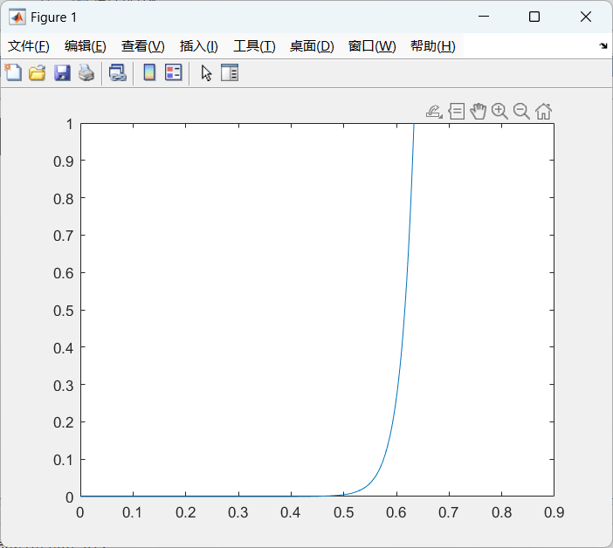
Task: Restore the view with the home icon
Action: pyautogui.click(x=543, y=112)
